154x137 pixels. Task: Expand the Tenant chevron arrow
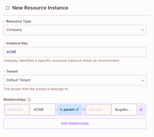tap(143, 80)
